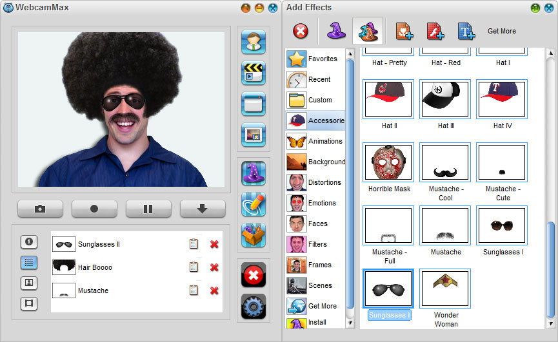Open the Favorites category
558x342 pixels.
coord(316,59)
